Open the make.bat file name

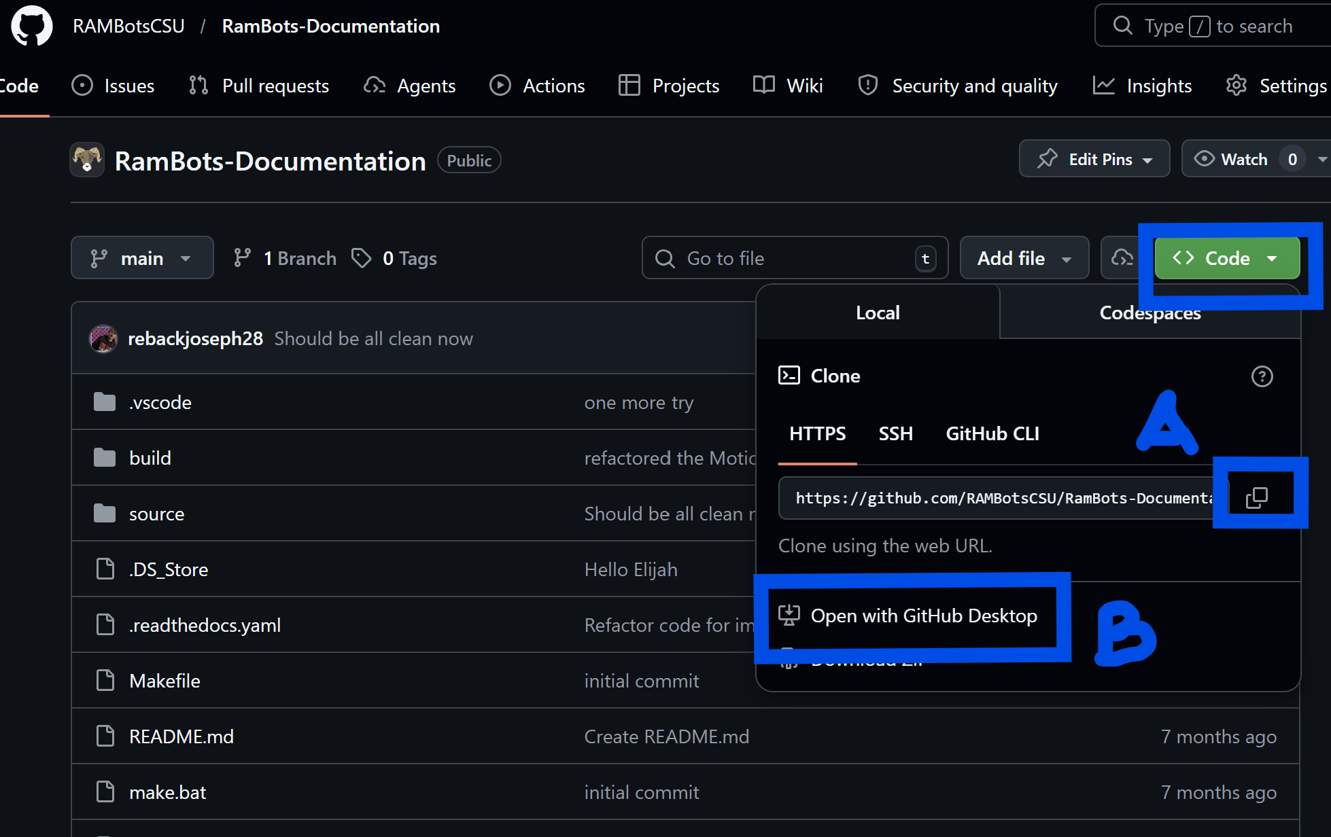pos(167,792)
